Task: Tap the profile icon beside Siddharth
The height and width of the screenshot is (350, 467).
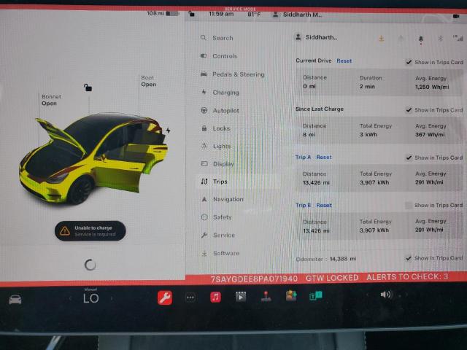Action: coord(298,37)
